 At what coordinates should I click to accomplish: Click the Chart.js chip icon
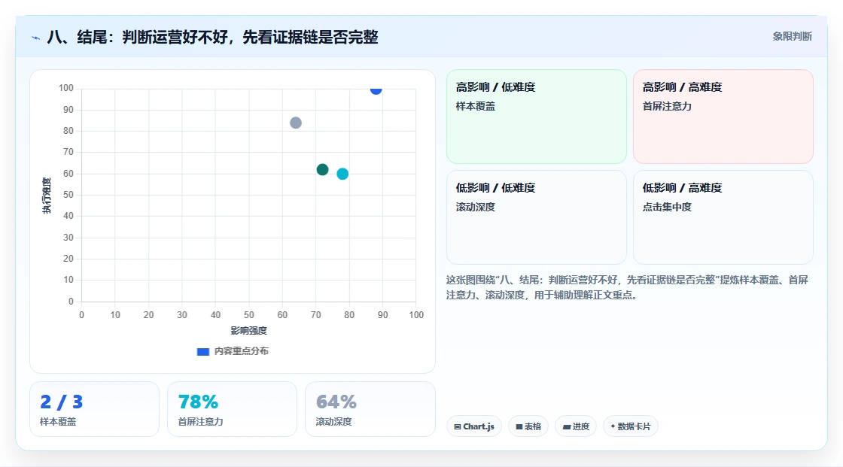(x=458, y=426)
